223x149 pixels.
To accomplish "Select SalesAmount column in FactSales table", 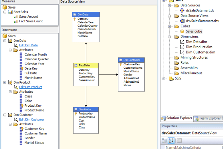I will 86,80.
